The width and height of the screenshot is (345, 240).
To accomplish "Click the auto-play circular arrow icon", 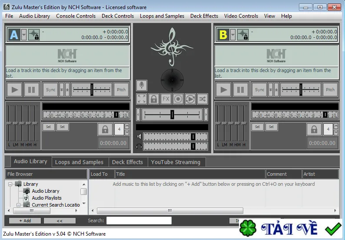I will [190, 99].
